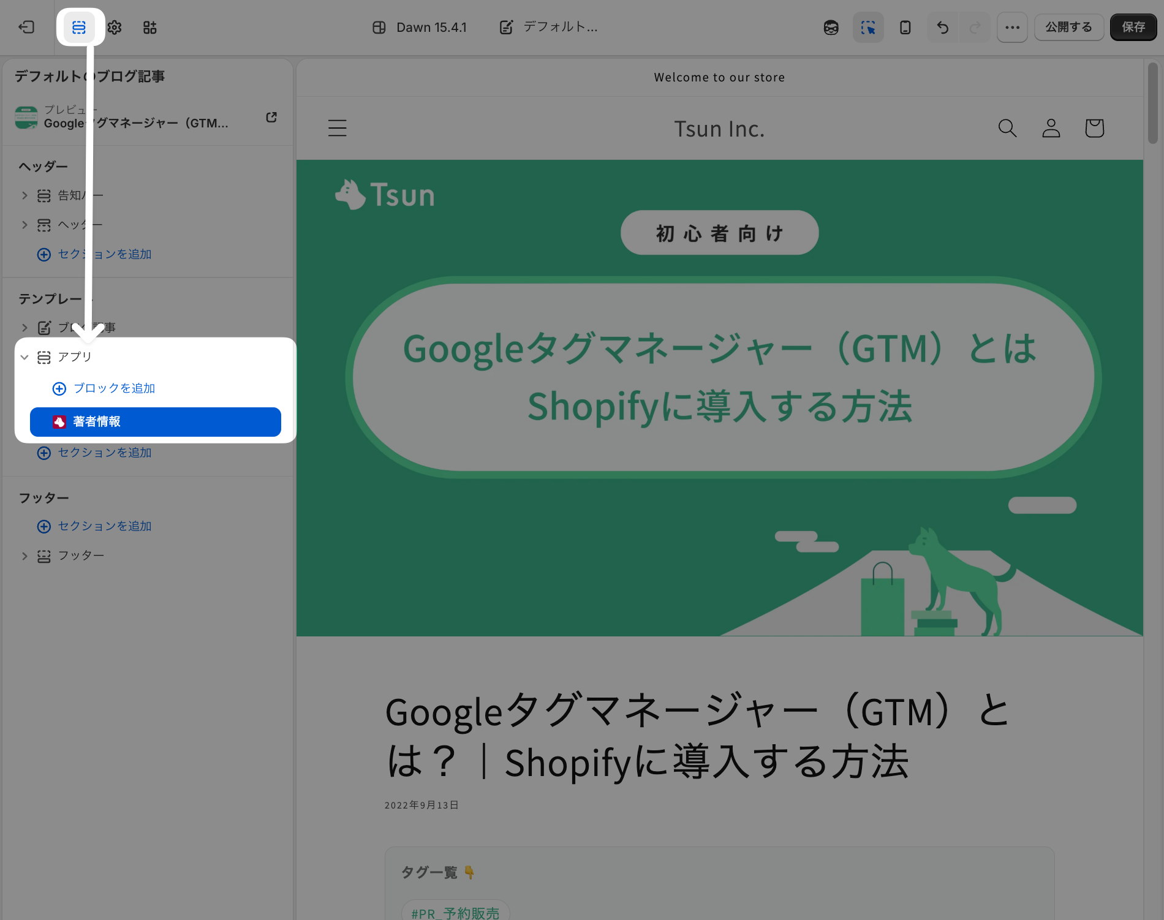Add a section under テンプレート group
Screen dimensions: 1164x920
94,453
